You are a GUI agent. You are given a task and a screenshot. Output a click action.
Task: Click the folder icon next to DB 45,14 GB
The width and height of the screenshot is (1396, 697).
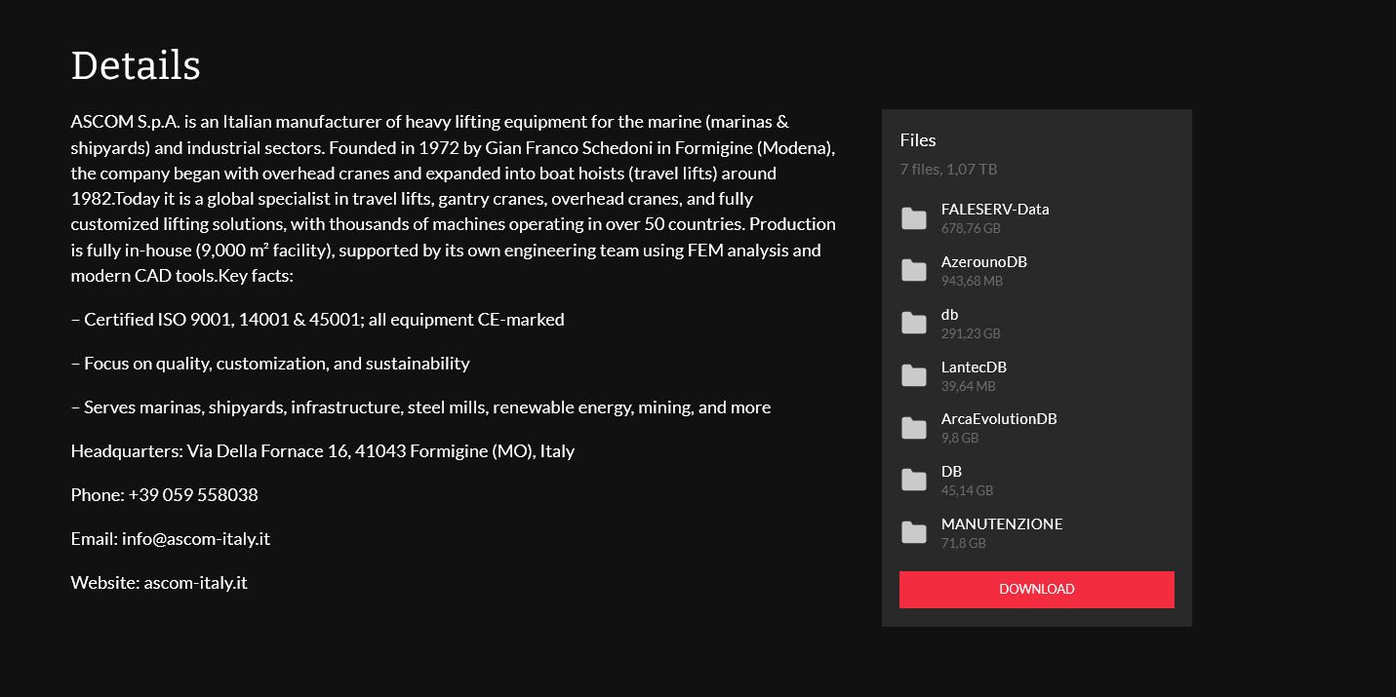[914, 480]
